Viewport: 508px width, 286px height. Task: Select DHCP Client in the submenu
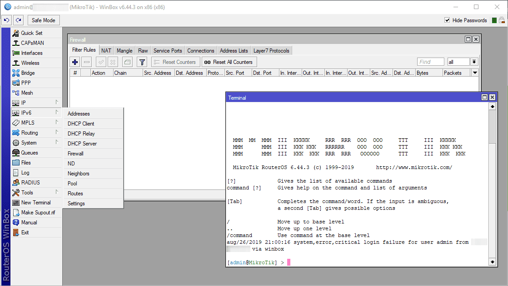(93, 124)
